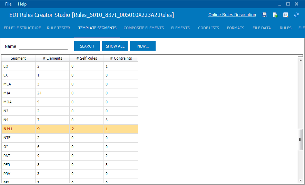Select the PER segment row

[70, 165]
